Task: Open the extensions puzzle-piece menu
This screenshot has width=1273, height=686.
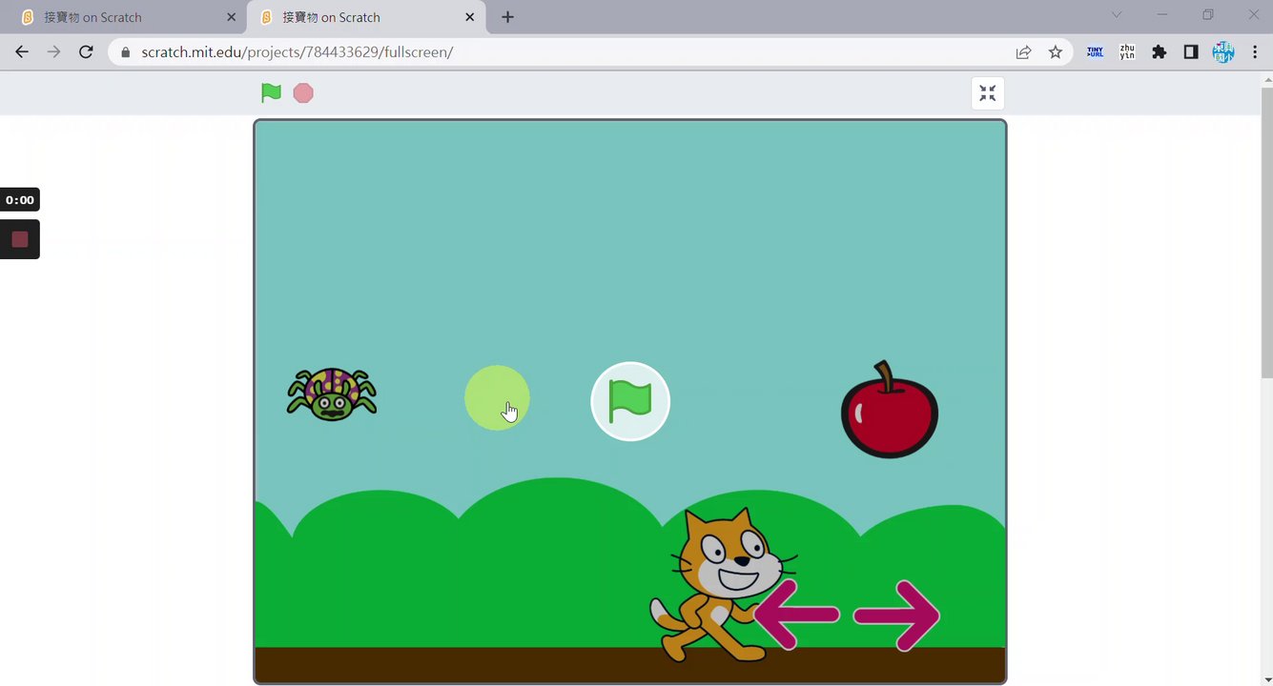Action: click(1159, 52)
